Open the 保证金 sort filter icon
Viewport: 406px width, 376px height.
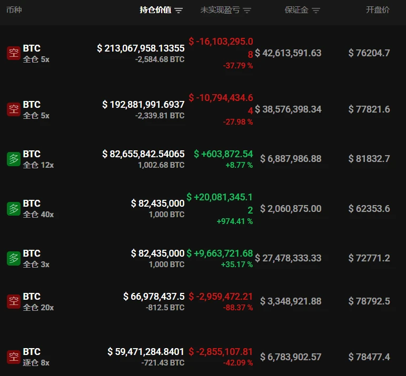point(316,11)
